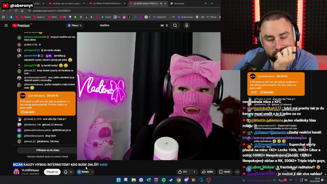Share the video via Sdílet button
This screenshot has width=327, height=184.
(207, 172)
